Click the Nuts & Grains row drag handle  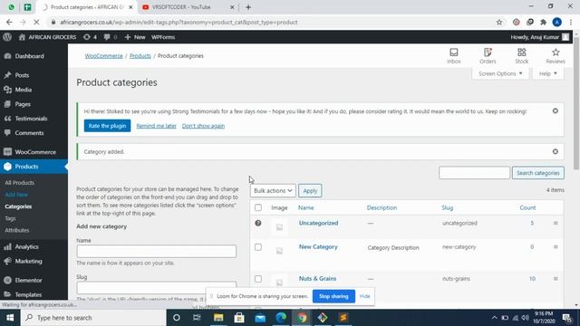pyautogui.click(x=556, y=278)
